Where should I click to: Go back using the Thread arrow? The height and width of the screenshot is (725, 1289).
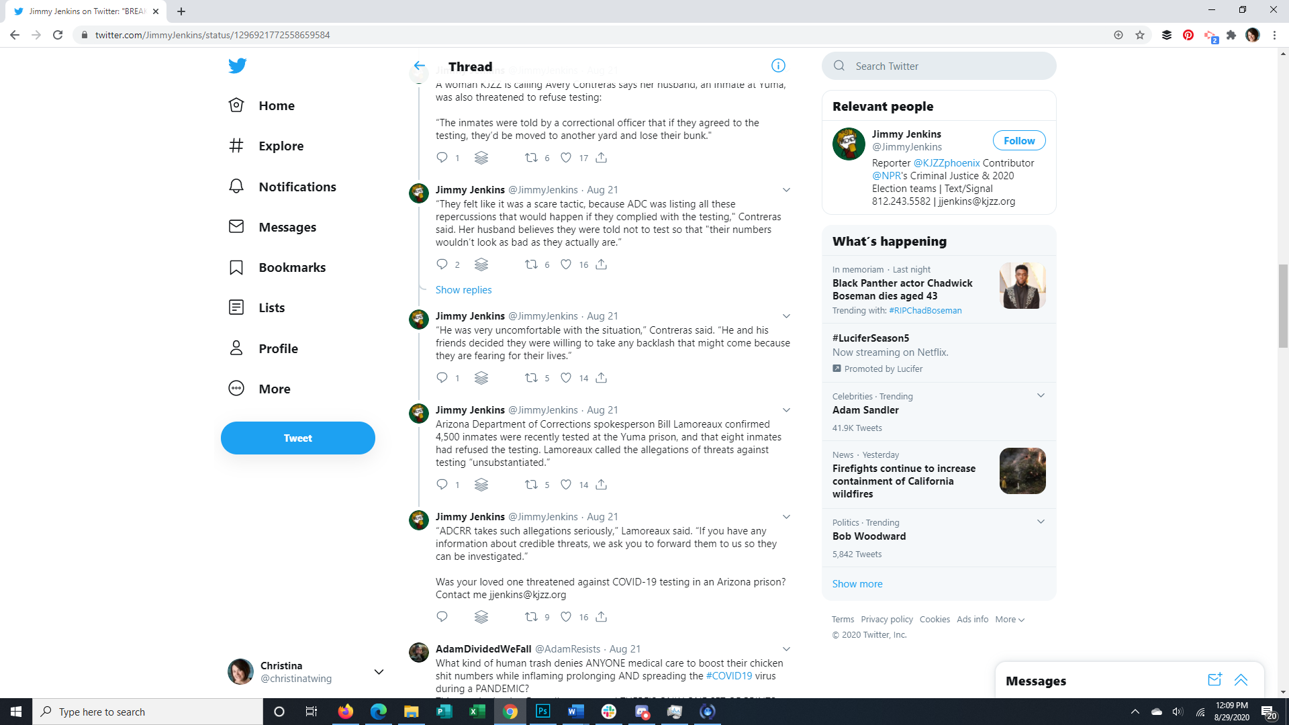419,66
